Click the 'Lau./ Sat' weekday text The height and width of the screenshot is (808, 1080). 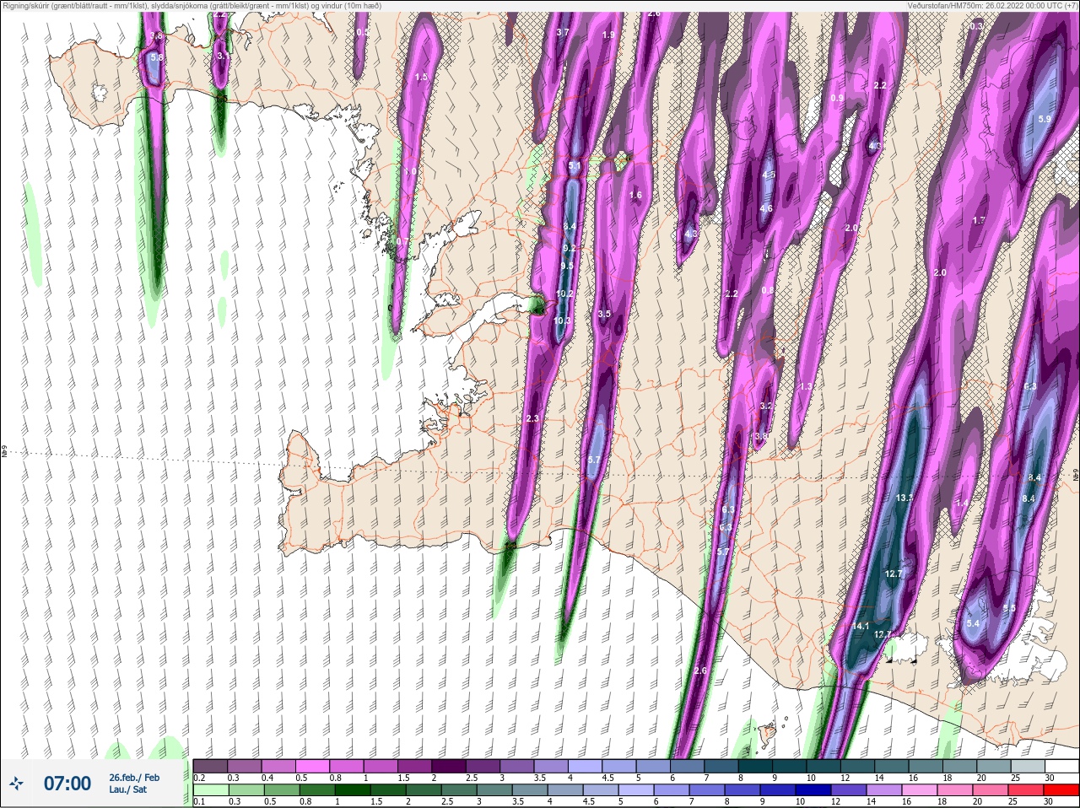coord(127,790)
